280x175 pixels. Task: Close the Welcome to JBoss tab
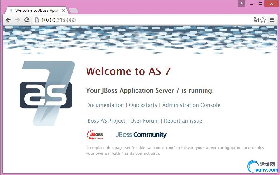click(63, 10)
